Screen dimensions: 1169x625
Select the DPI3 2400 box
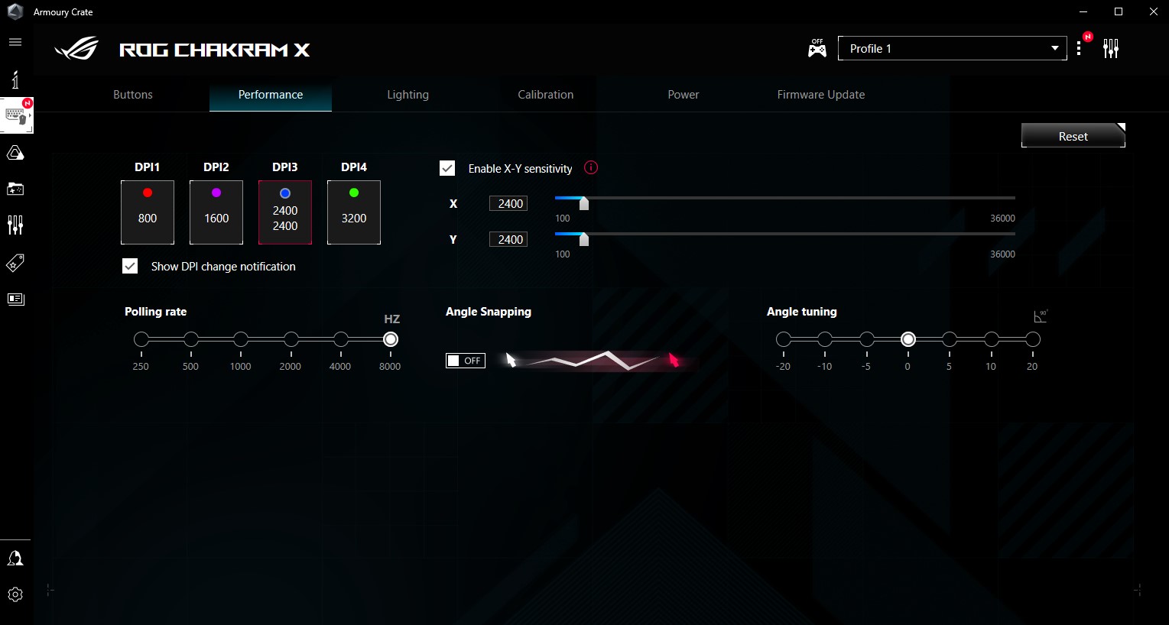[x=285, y=212]
